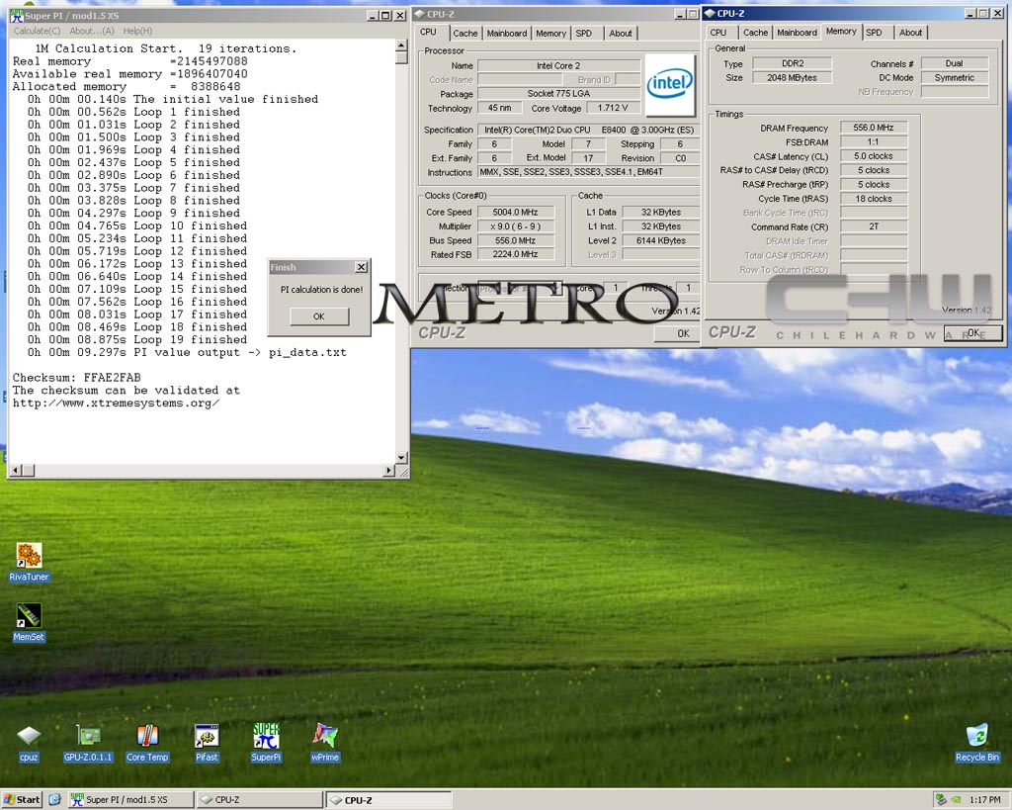Launch the cpuz desktop icon
The height and width of the screenshot is (810, 1012).
(x=29, y=744)
